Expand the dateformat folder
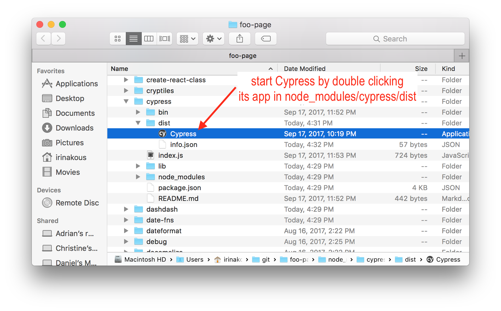Image resolution: width=501 pixels, height=311 pixels. click(x=126, y=231)
